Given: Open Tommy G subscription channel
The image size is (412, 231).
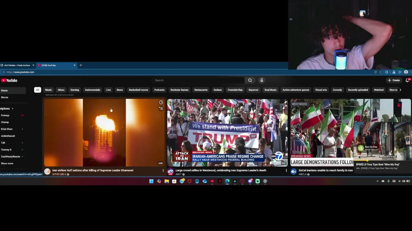Looking at the screenshot, I should 6,150.
